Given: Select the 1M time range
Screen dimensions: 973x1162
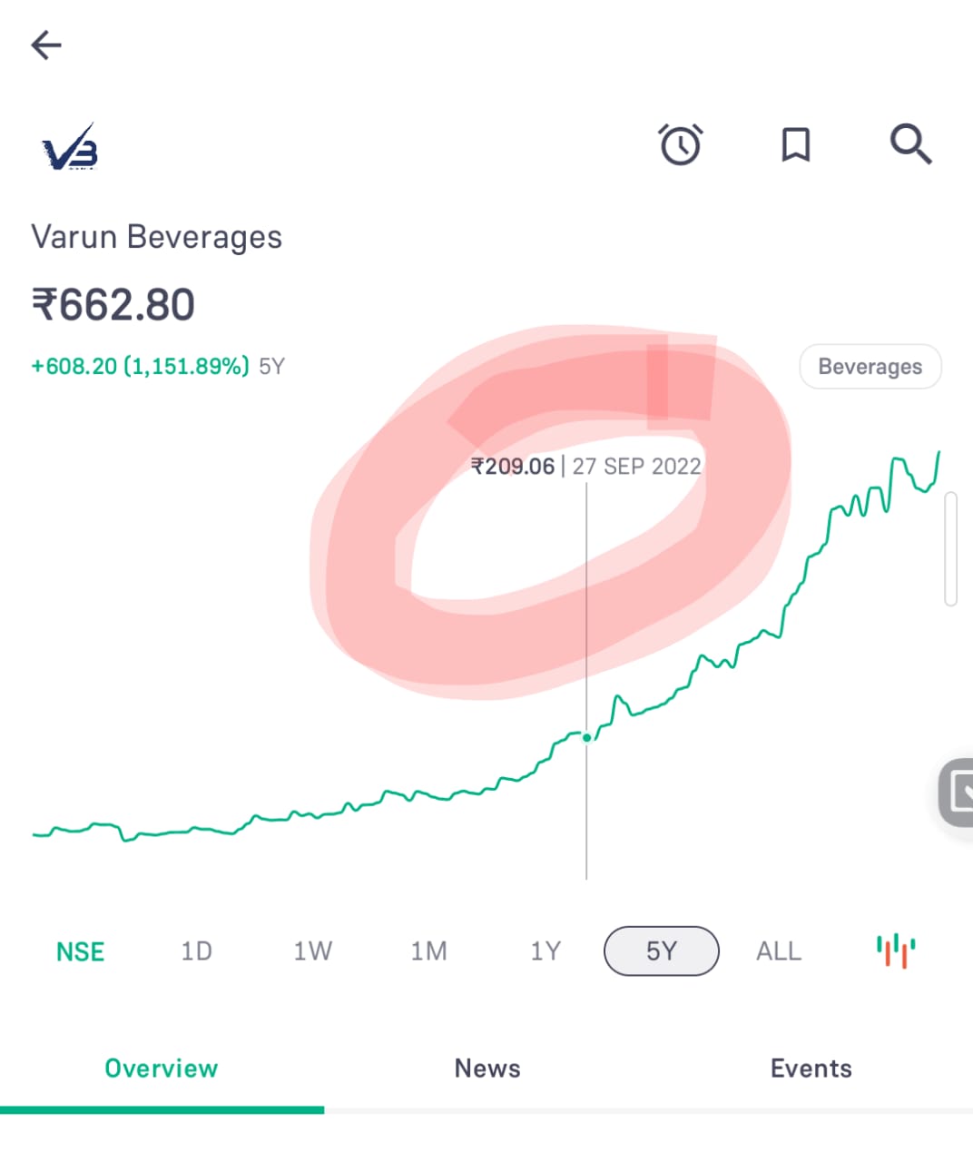Looking at the screenshot, I should [428, 950].
